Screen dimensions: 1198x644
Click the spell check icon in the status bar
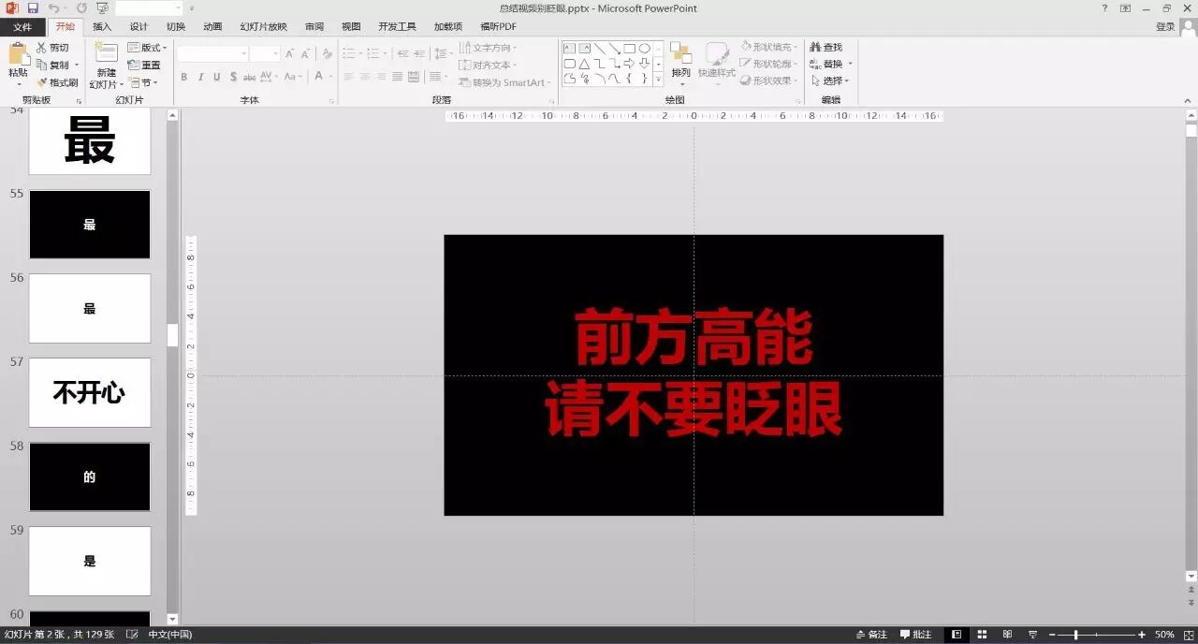132,635
